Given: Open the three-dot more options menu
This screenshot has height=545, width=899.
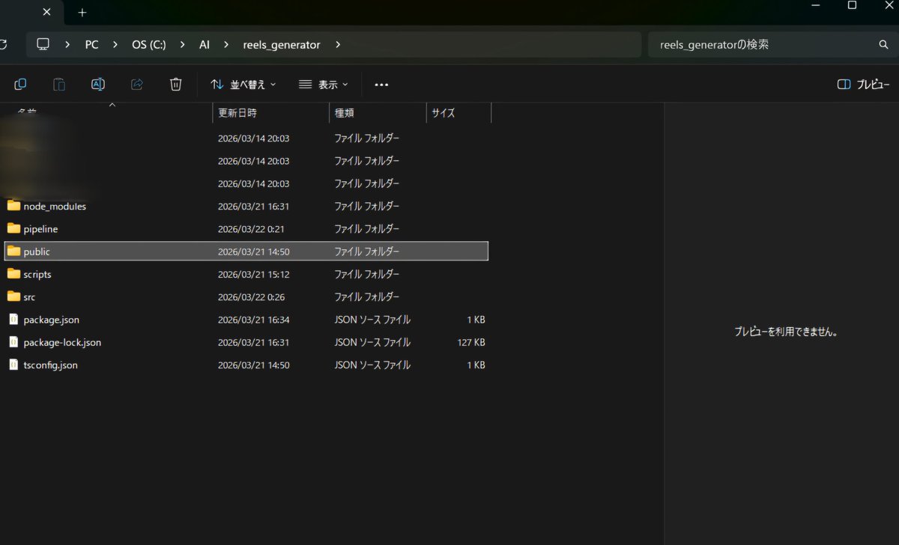Looking at the screenshot, I should point(381,85).
